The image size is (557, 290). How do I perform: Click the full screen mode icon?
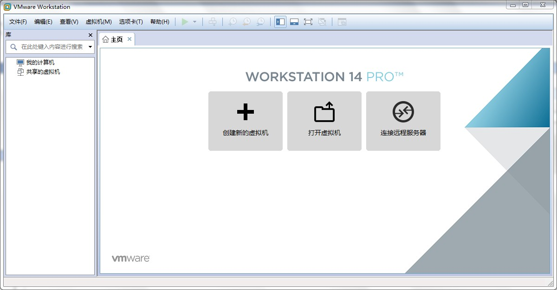coord(308,22)
